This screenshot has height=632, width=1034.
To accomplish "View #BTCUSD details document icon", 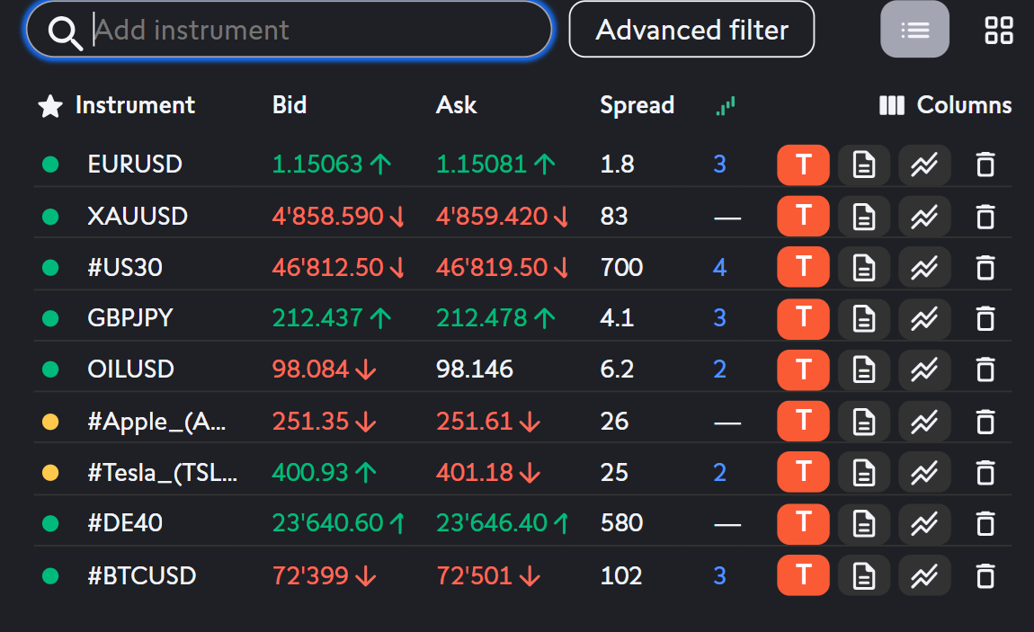I will point(864,575).
